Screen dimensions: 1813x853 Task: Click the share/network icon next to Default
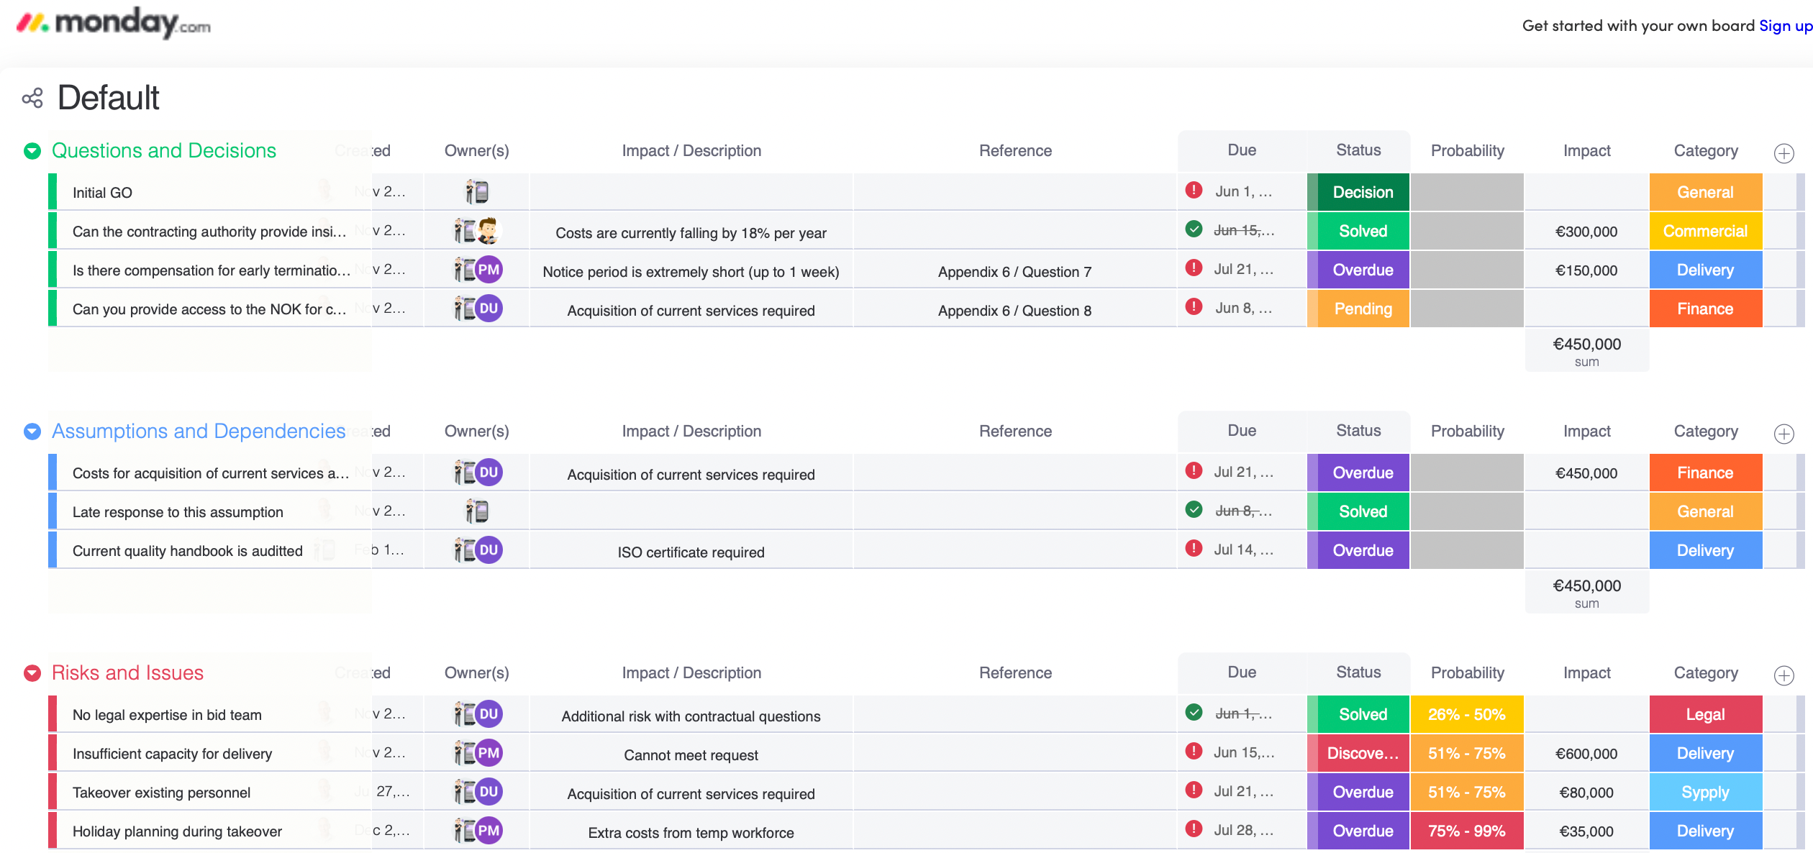[x=32, y=99]
